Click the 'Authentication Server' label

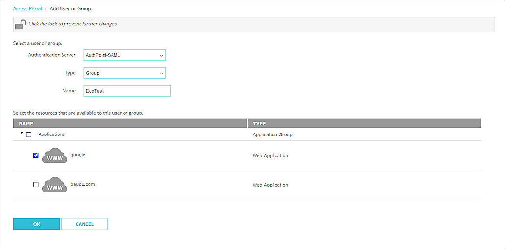point(52,55)
